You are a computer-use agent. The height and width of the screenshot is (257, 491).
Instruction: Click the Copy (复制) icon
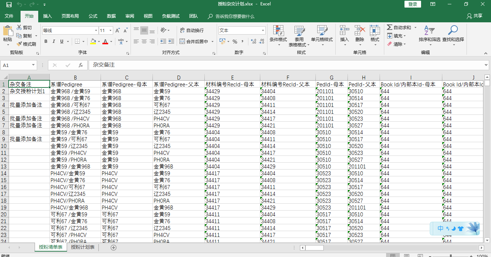click(19, 36)
